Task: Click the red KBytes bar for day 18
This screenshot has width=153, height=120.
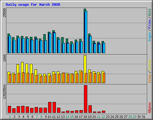Action: (x=85, y=99)
